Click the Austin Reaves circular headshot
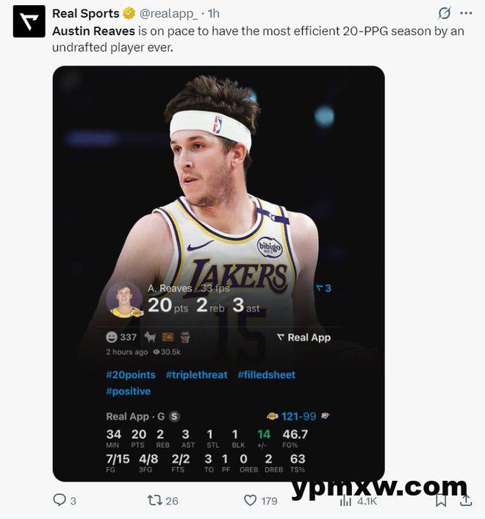 click(x=124, y=300)
